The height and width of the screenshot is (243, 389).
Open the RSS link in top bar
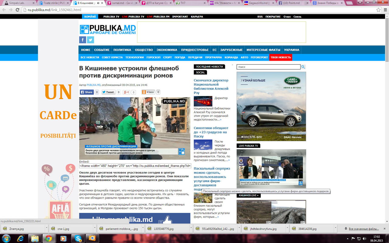click(260, 17)
